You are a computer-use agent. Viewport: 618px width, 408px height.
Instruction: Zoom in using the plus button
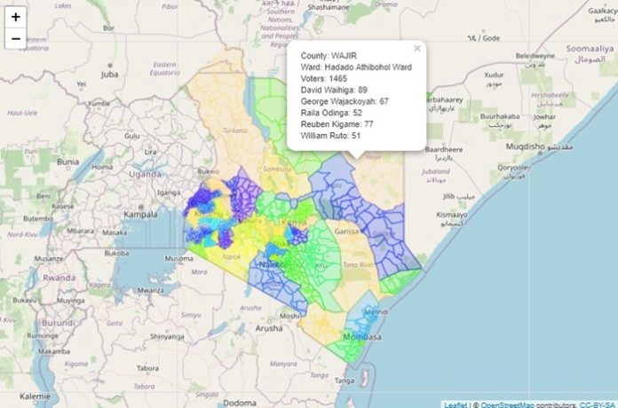click(16, 17)
